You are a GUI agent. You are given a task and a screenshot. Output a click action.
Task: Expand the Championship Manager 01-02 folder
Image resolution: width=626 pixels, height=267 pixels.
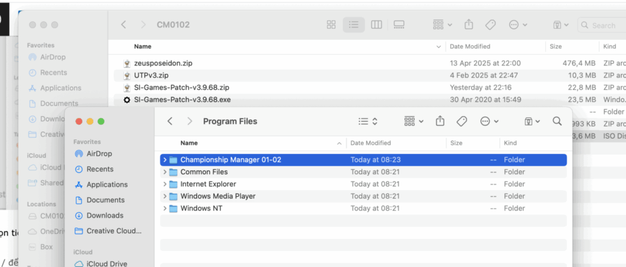pos(165,160)
